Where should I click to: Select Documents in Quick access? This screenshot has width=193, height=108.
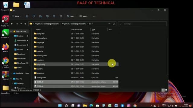[x=21, y=45]
